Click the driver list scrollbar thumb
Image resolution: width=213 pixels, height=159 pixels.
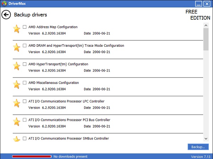206,39
